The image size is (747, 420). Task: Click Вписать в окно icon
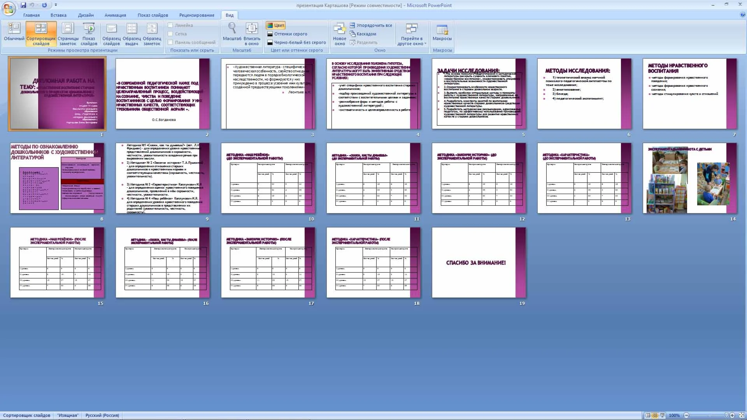252,28
